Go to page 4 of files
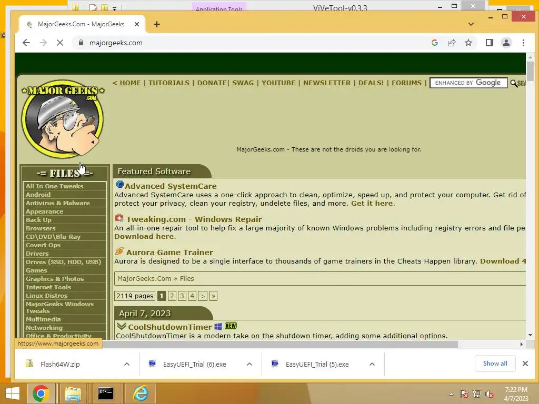Image resolution: width=539 pixels, height=404 pixels. pos(192,296)
